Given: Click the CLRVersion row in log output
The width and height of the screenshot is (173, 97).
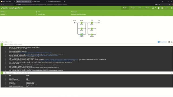Looking at the screenshot, I should pyautogui.click(x=22, y=82).
